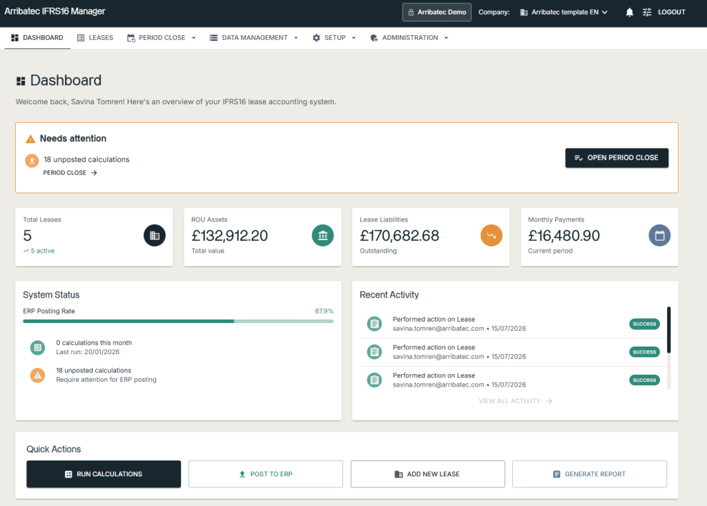
Task: Click the success badge on the first activity
Action: tap(644, 324)
